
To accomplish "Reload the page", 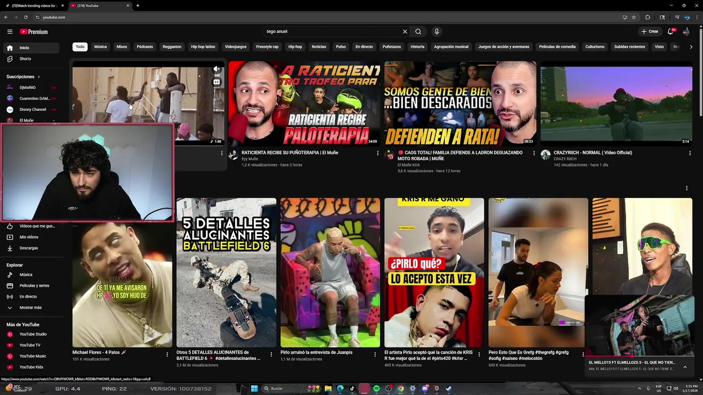I will (x=25, y=17).
